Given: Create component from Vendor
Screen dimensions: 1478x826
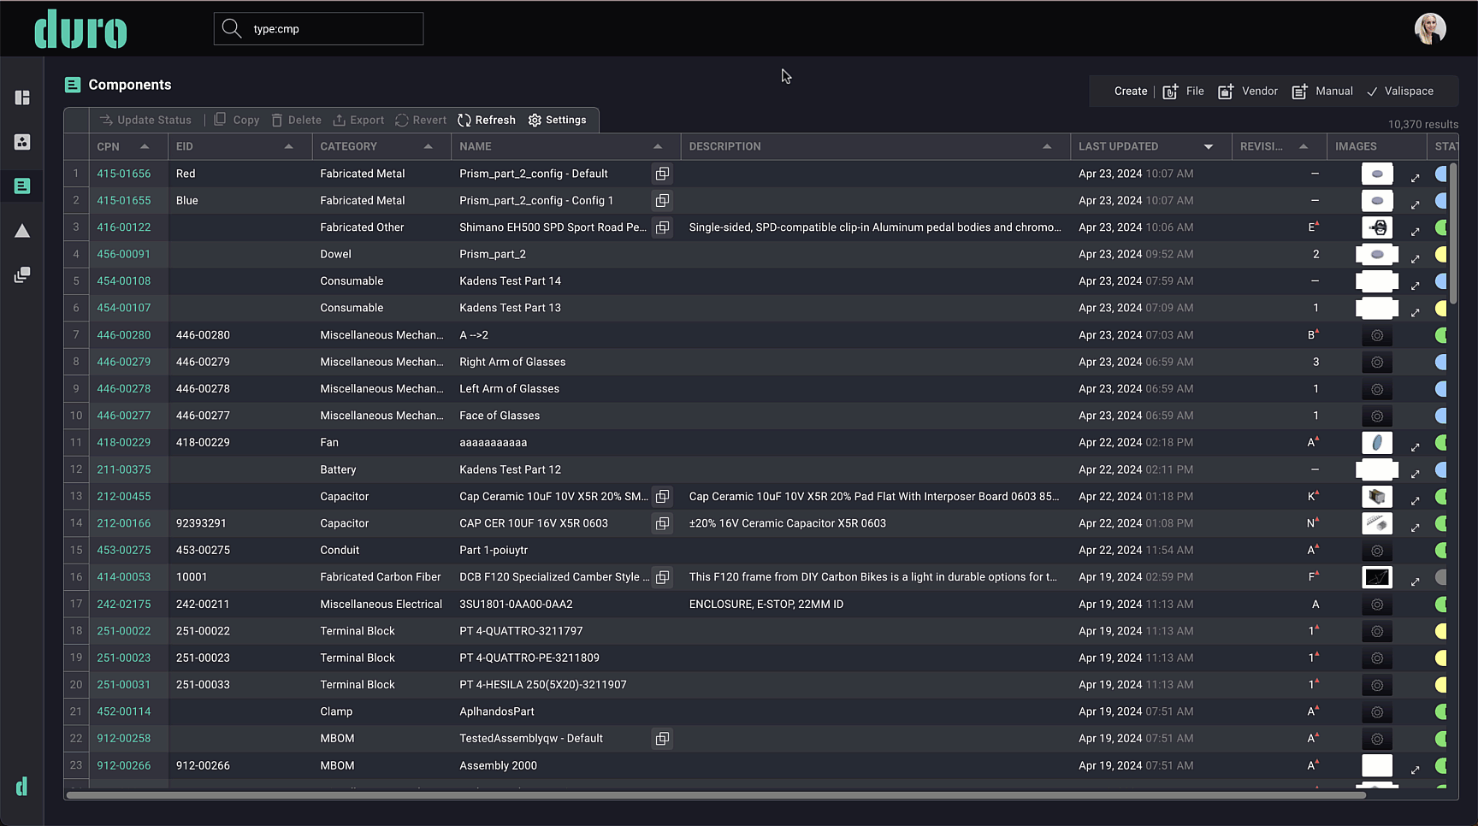Looking at the screenshot, I should (1248, 91).
